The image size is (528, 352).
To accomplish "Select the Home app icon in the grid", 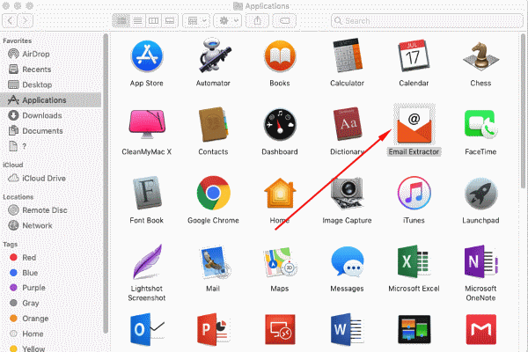I will (x=280, y=193).
